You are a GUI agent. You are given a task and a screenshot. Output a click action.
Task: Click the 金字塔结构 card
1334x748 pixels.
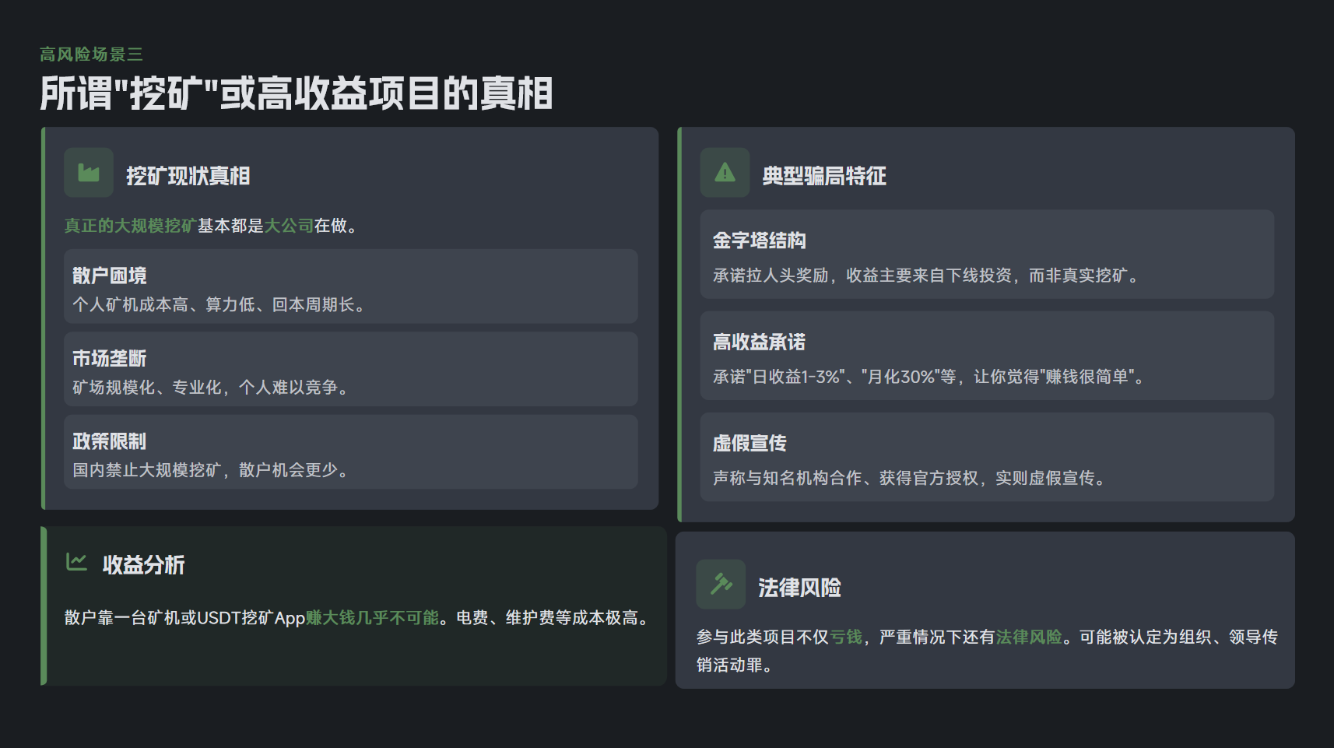[986, 254]
